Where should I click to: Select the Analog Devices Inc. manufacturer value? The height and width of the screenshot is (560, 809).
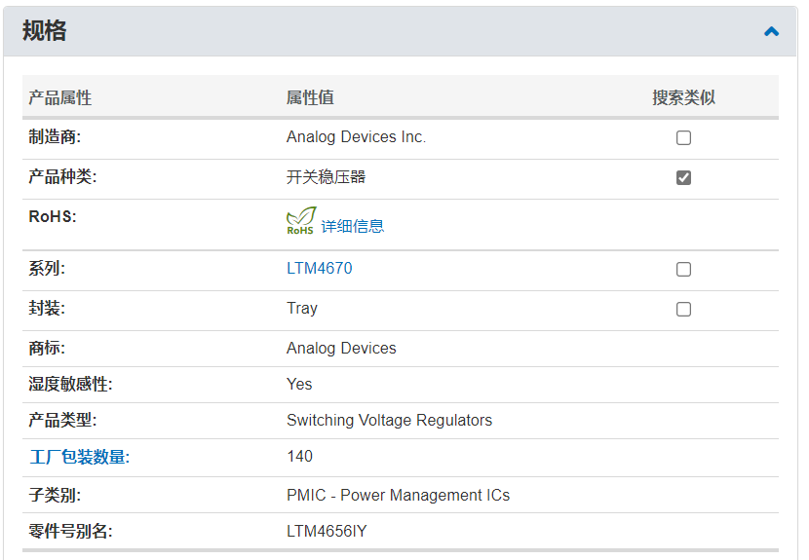[x=356, y=137]
